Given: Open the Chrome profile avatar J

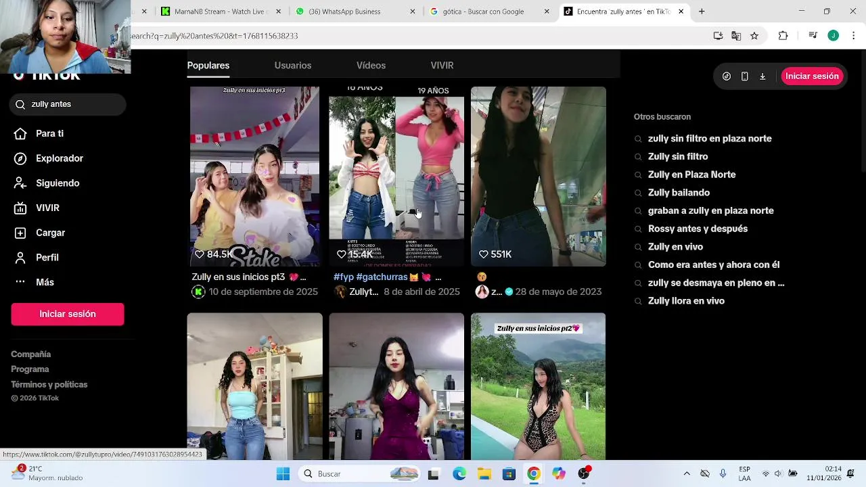Looking at the screenshot, I should (834, 36).
